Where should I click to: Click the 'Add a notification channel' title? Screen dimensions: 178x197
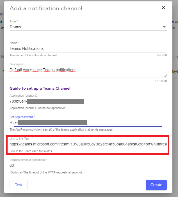46,8
